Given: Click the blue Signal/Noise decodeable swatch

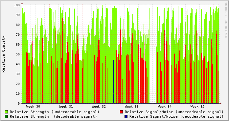Looking at the screenshot, I should pos(126,116).
